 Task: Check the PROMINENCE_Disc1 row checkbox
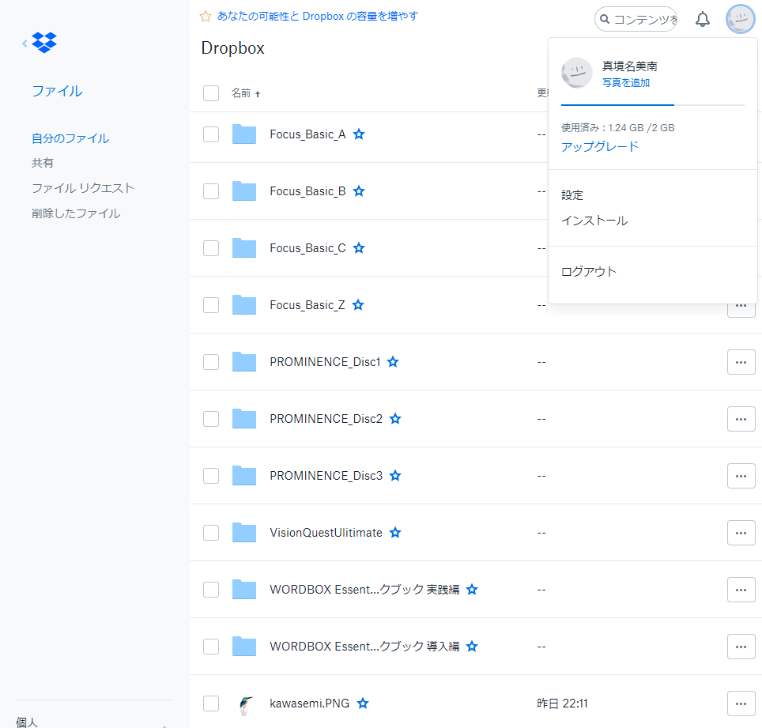pos(211,361)
